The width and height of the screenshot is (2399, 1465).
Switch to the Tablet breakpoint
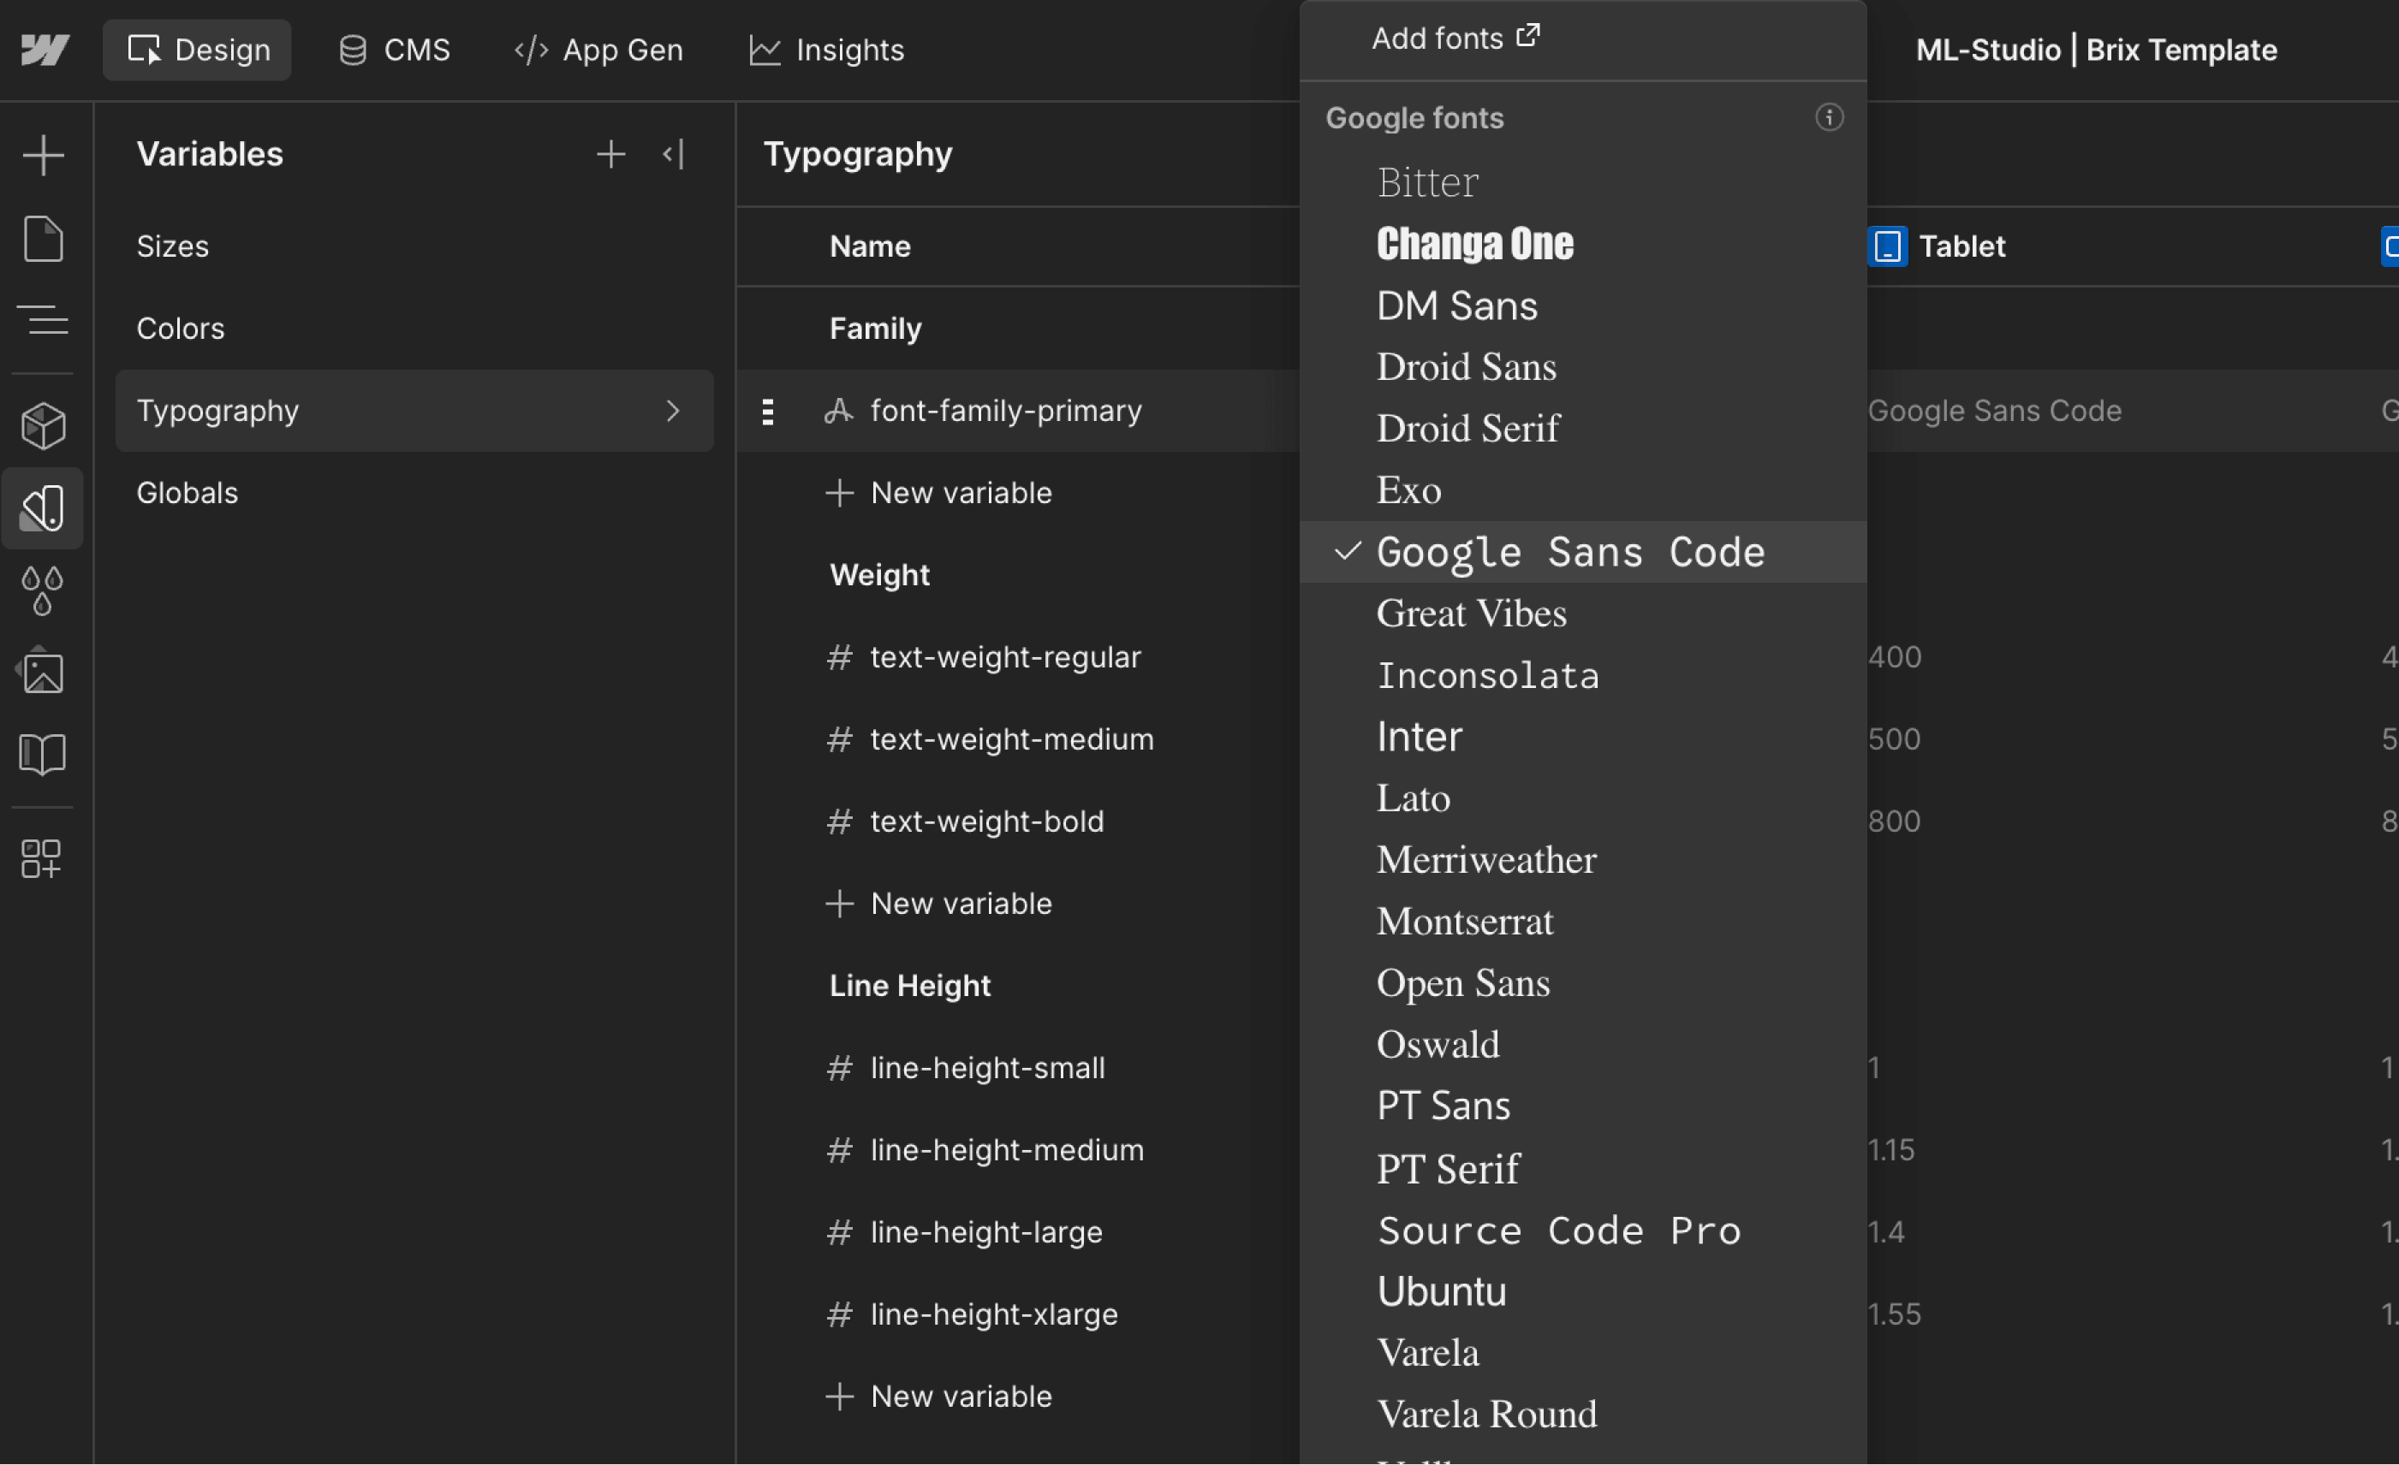pyautogui.click(x=1939, y=246)
